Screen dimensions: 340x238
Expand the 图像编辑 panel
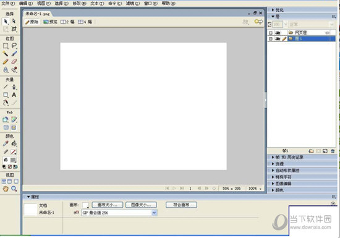pyautogui.click(x=273, y=184)
